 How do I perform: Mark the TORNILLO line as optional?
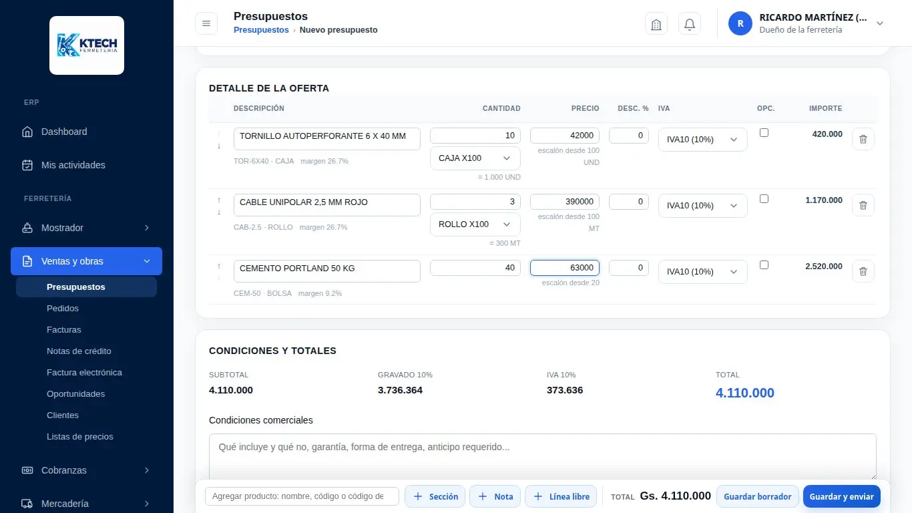[x=764, y=133]
